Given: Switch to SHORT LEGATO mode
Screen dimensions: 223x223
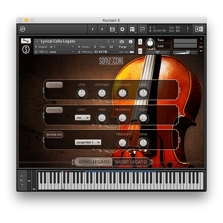Looking at the screenshot, I should coord(131,162).
